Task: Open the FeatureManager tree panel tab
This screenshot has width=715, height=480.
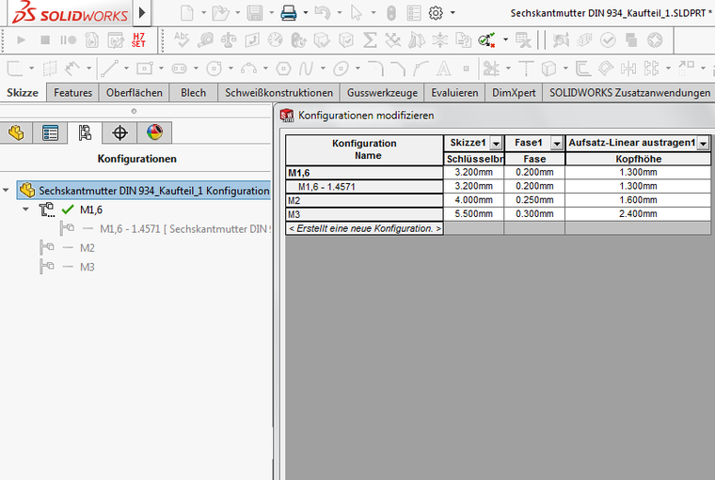Action: click(16, 133)
